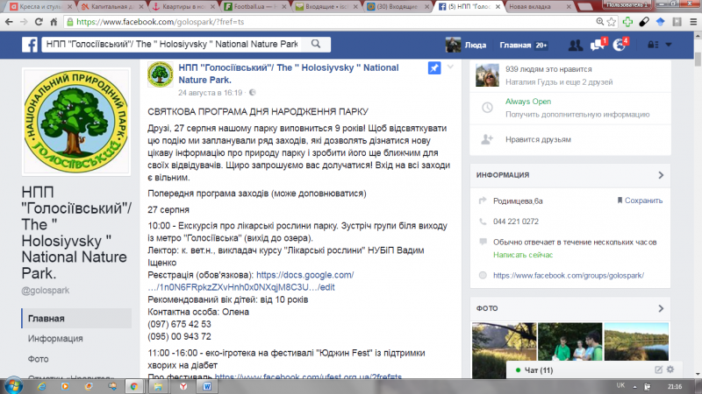Click the browser home button
The width and height of the screenshot is (702, 394).
point(54,21)
